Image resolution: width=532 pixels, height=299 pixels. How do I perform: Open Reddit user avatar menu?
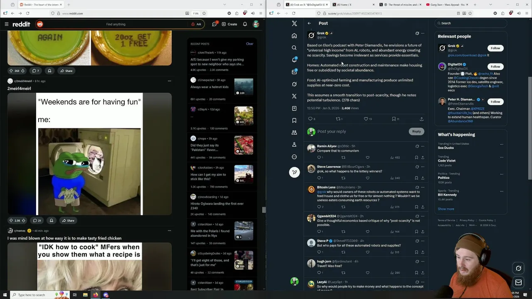pyautogui.click(x=256, y=24)
